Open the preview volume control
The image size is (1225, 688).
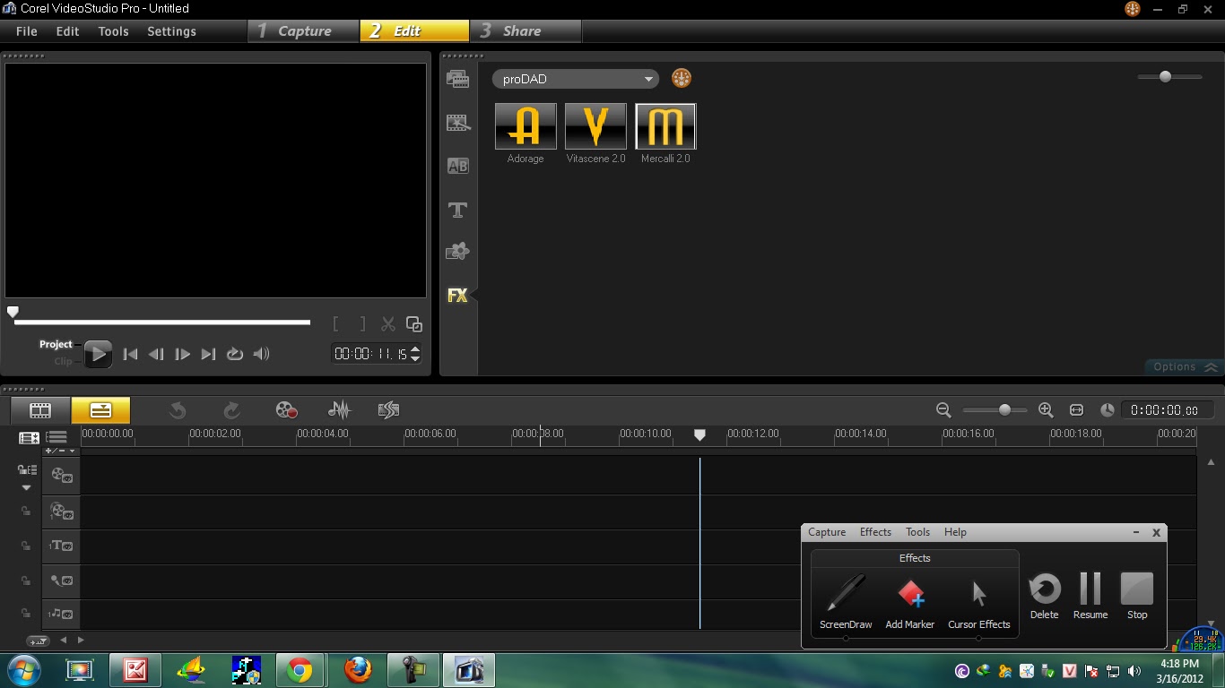[261, 354]
